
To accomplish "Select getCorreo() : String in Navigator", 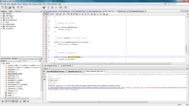I will (14, 76).
